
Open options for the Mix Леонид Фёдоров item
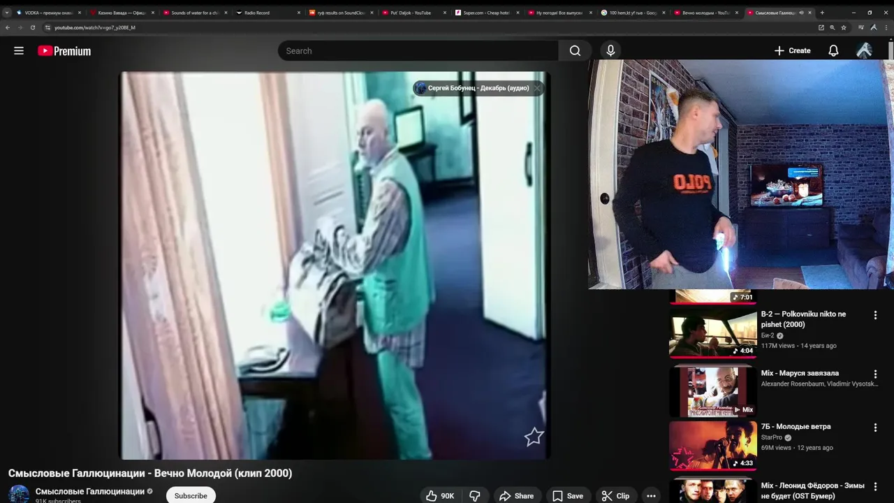pos(875,486)
